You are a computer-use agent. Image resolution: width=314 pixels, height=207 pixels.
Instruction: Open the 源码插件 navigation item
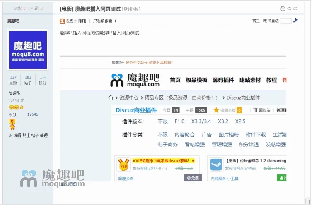223,80
